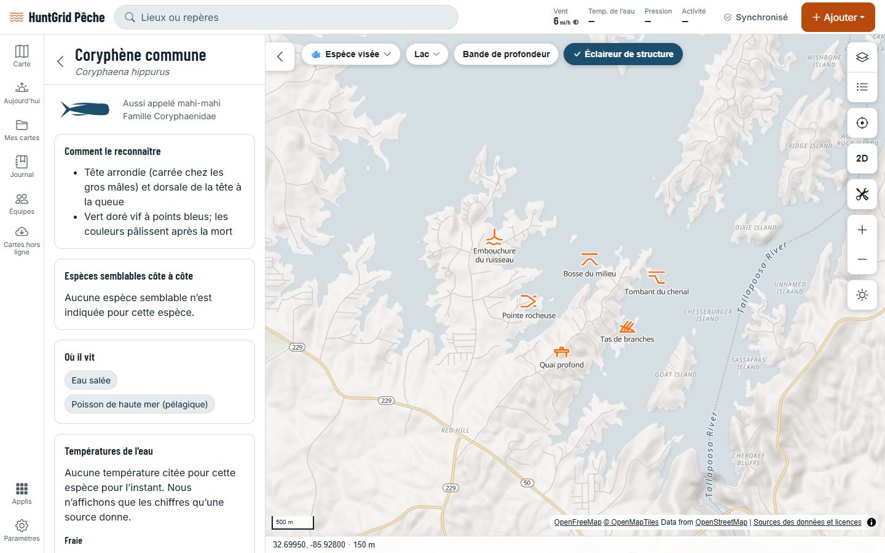
Task: Open the Pression reading
Action: coord(658,17)
